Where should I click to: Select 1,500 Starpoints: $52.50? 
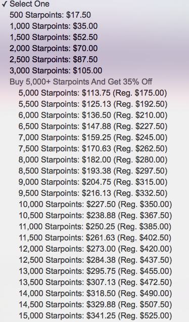[x=94, y=37]
